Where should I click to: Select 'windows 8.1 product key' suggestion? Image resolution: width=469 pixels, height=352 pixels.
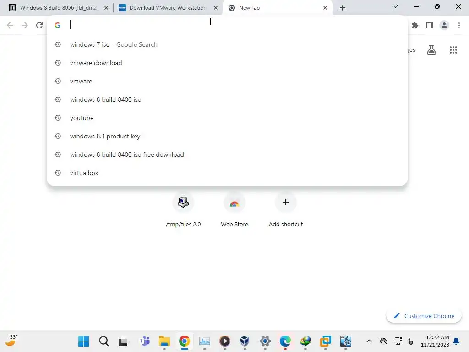coord(227,136)
